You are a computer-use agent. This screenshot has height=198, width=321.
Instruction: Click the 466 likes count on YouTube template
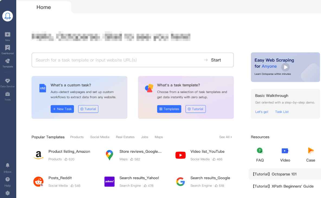click(x=218, y=159)
